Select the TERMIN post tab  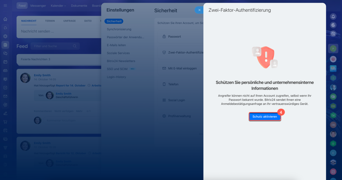50,21
